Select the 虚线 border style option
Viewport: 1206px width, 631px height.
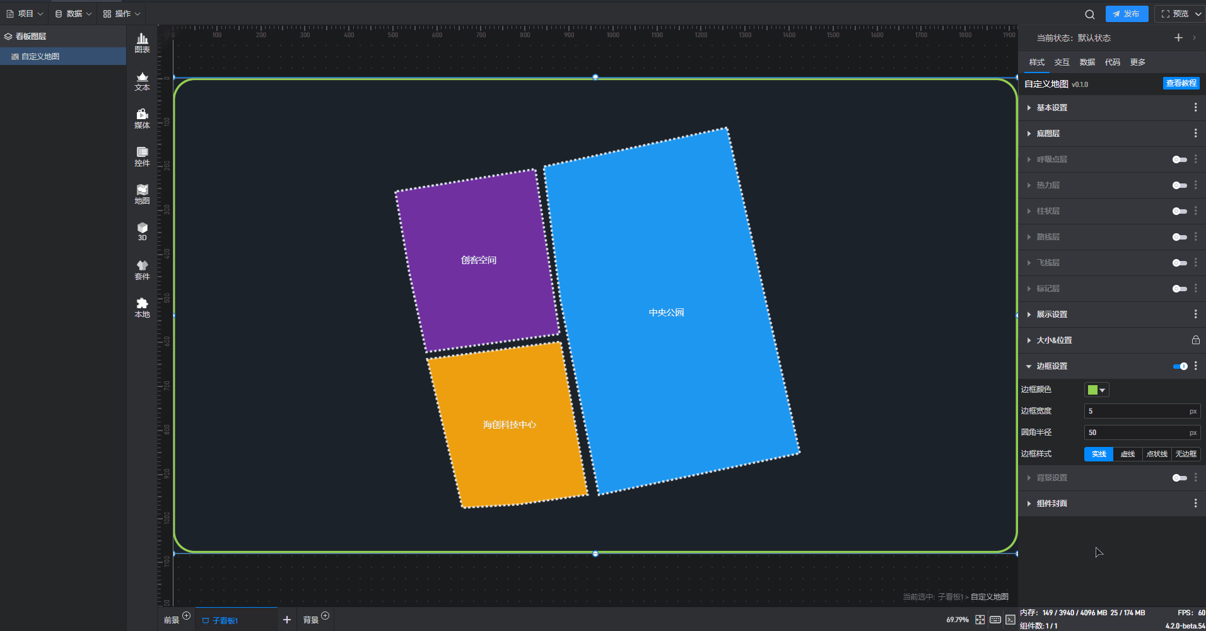point(1128,454)
